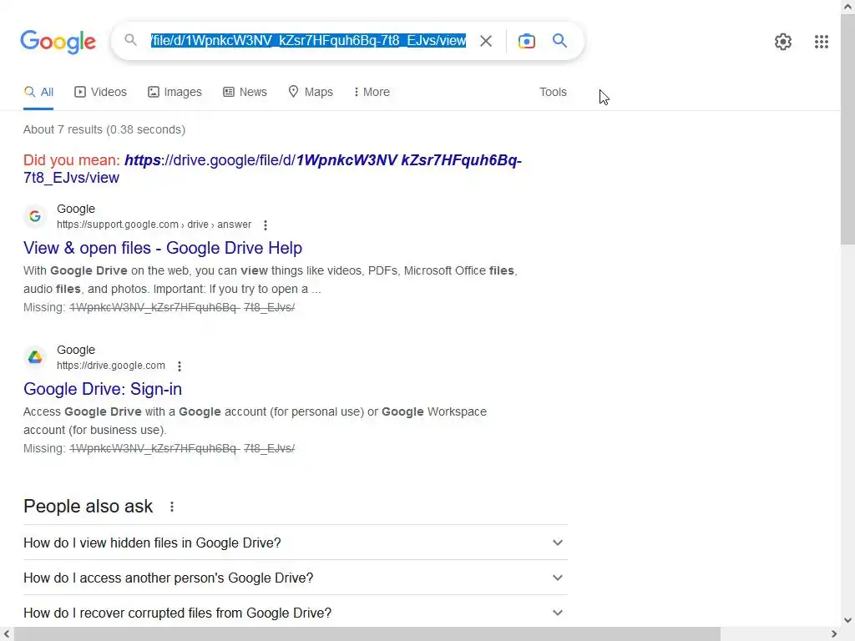Switch to the Images tab
The width and height of the screenshot is (855, 641).
175,92
